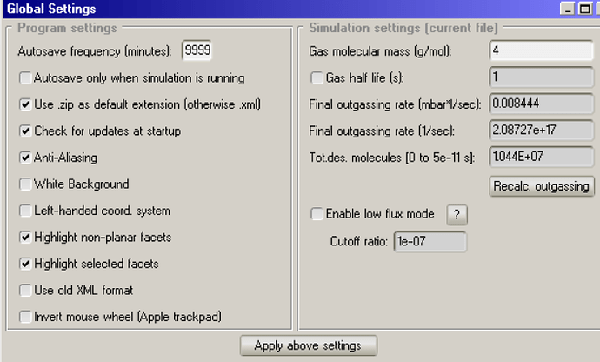Screen dimensions: 600x362
Task: Minimize the Global Settings window
Action: click(x=566, y=8)
